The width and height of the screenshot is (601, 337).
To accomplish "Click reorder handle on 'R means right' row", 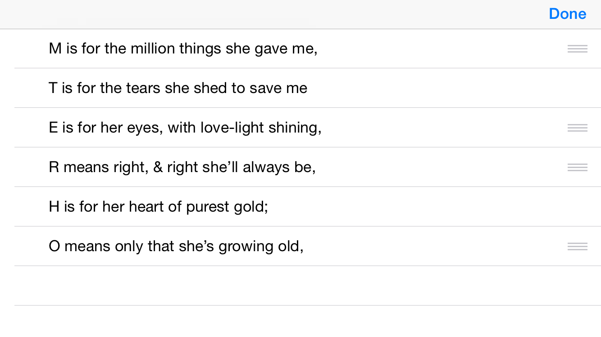I will 577,168.
